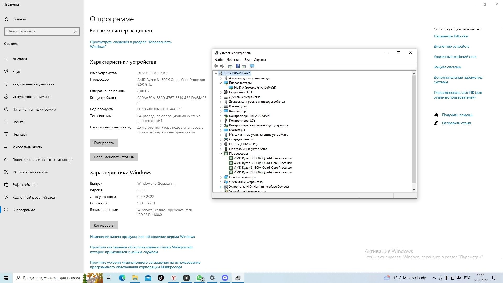Select Очереди печати category

[x=241, y=139]
